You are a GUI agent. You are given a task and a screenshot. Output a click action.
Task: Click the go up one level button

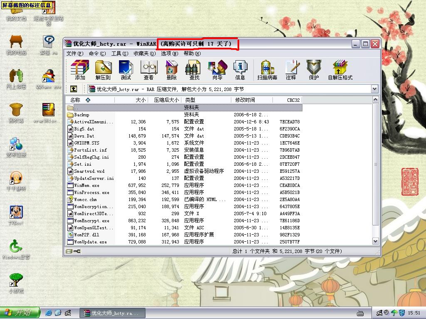[x=73, y=89]
